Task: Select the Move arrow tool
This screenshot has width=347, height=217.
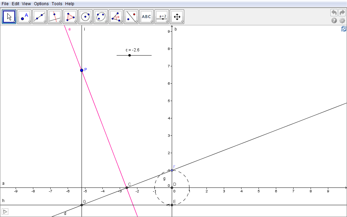Action: point(9,16)
